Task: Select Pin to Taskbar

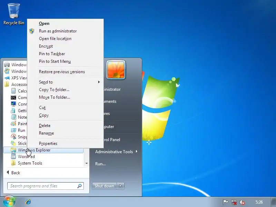Action: pyautogui.click(x=52, y=54)
